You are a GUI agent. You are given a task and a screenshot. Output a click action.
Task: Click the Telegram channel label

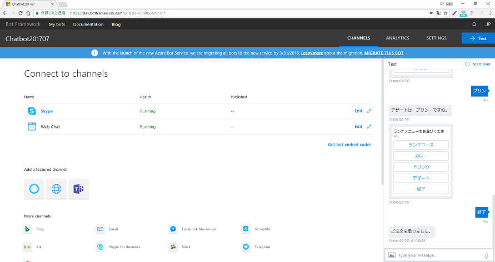[262, 247]
